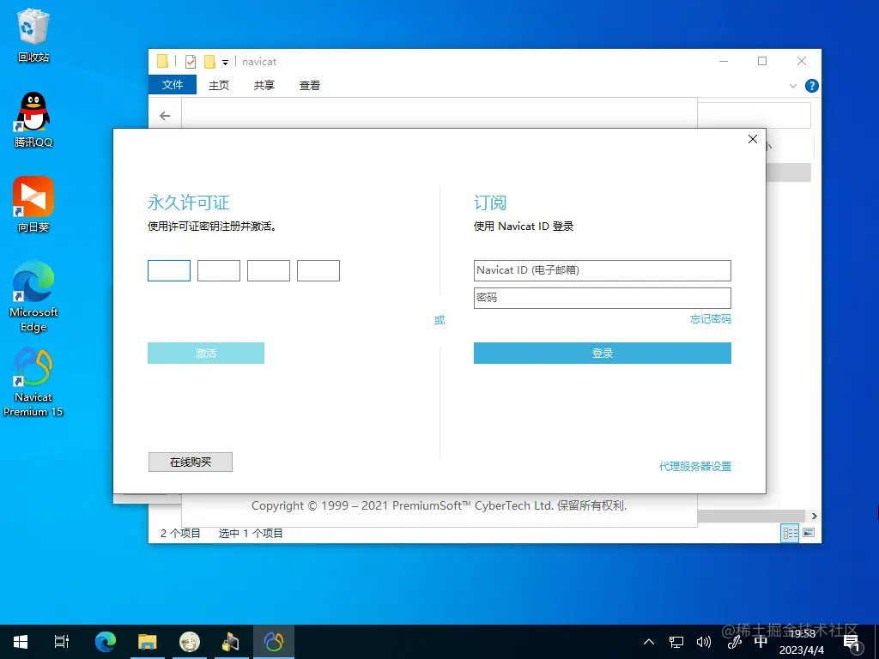Click the Navicat ID email field
The width and height of the screenshot is (879, 659).
coord(602,270)
